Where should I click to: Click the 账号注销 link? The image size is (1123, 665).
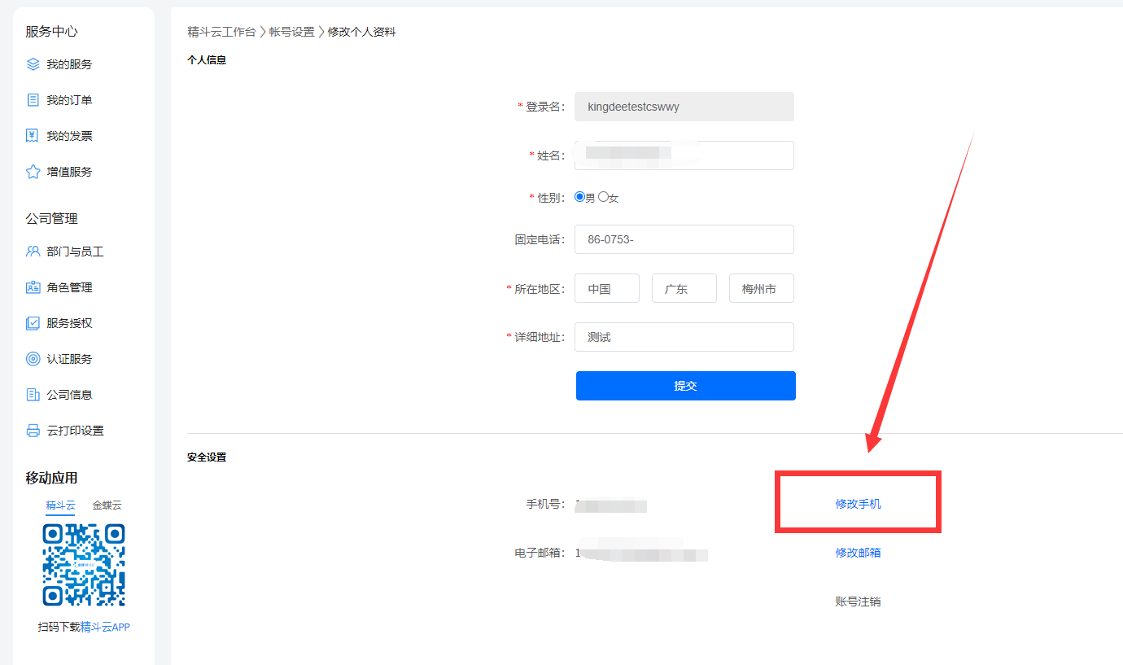tap(858, 602)
